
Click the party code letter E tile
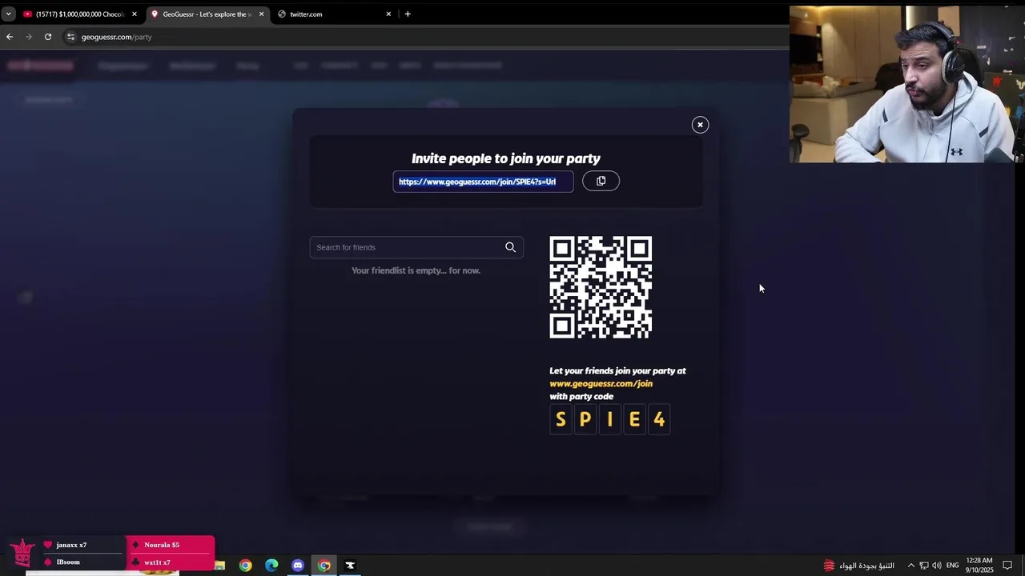click(x=634, y=419)
